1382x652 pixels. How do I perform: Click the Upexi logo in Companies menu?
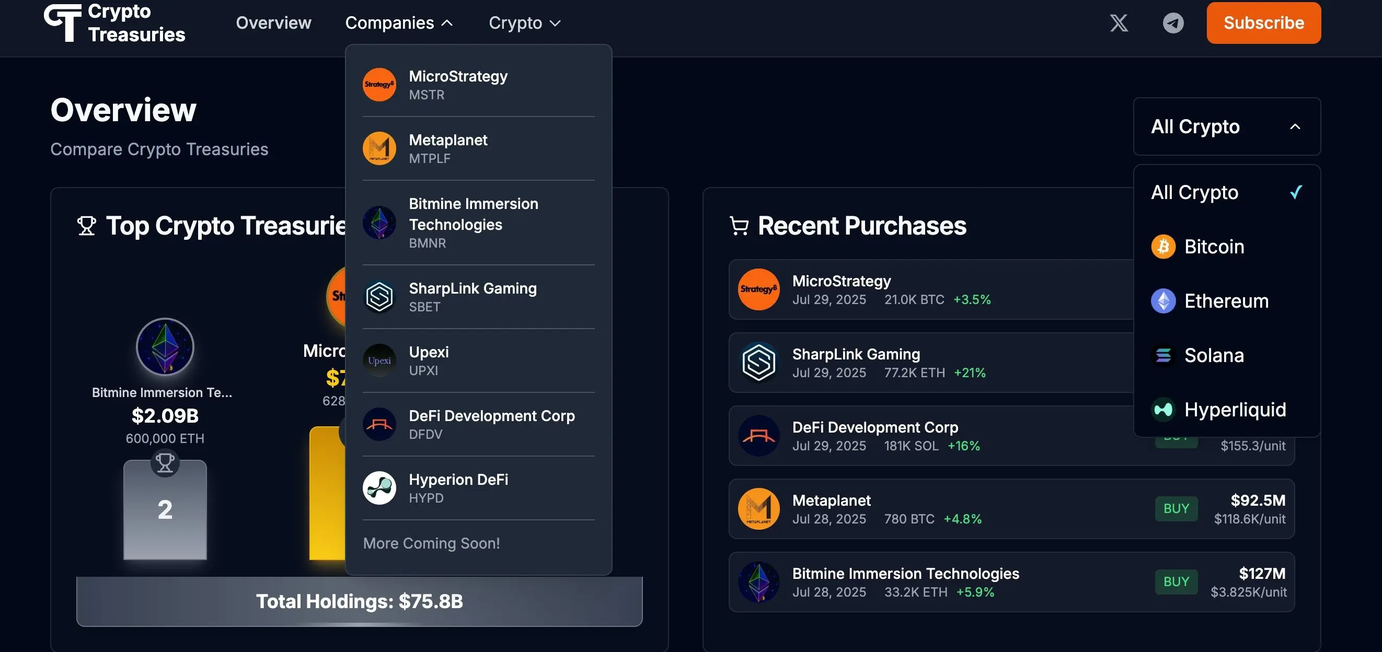[x=379, y=360]
